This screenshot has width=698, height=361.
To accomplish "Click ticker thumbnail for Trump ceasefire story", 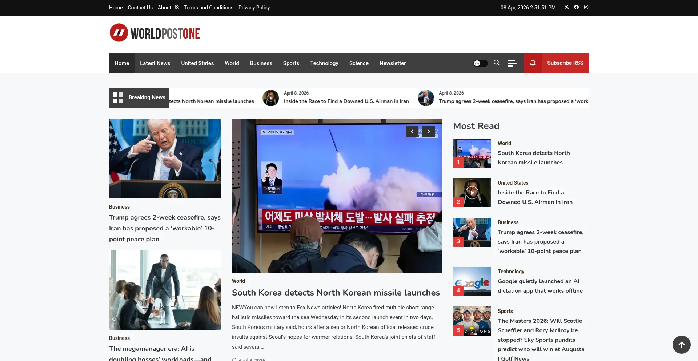I will (426, 98).
